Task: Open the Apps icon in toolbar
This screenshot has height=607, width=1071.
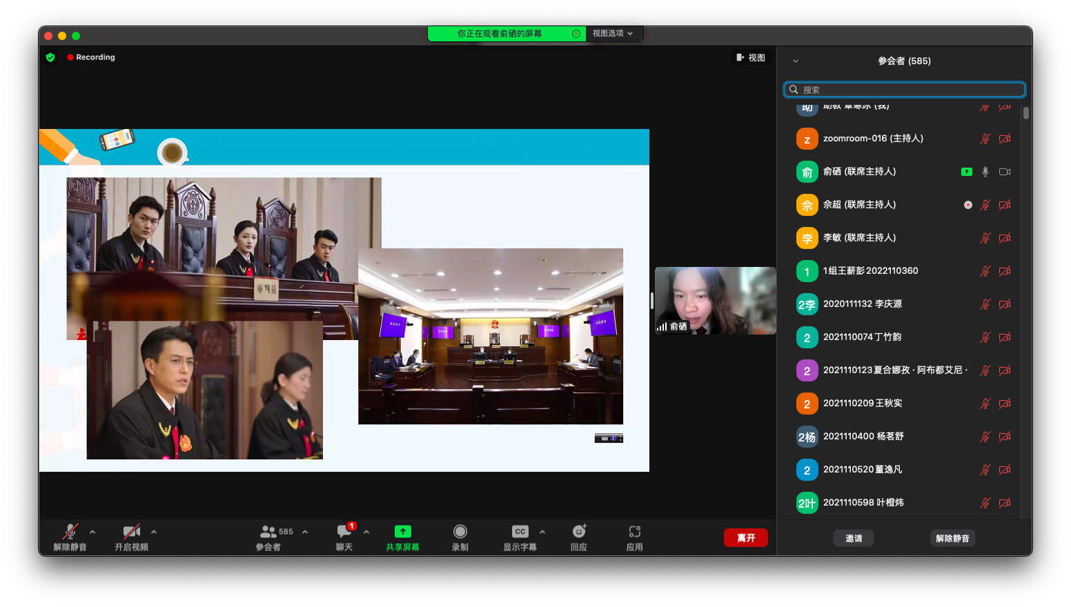Action: (x=635, y=532)
